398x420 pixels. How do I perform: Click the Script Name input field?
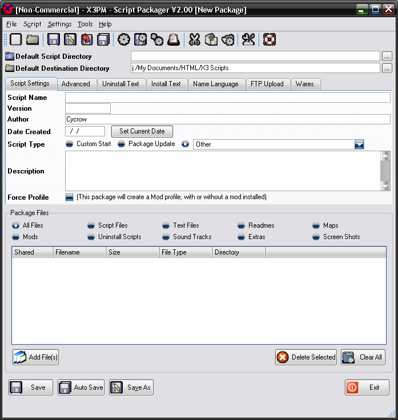227,98
